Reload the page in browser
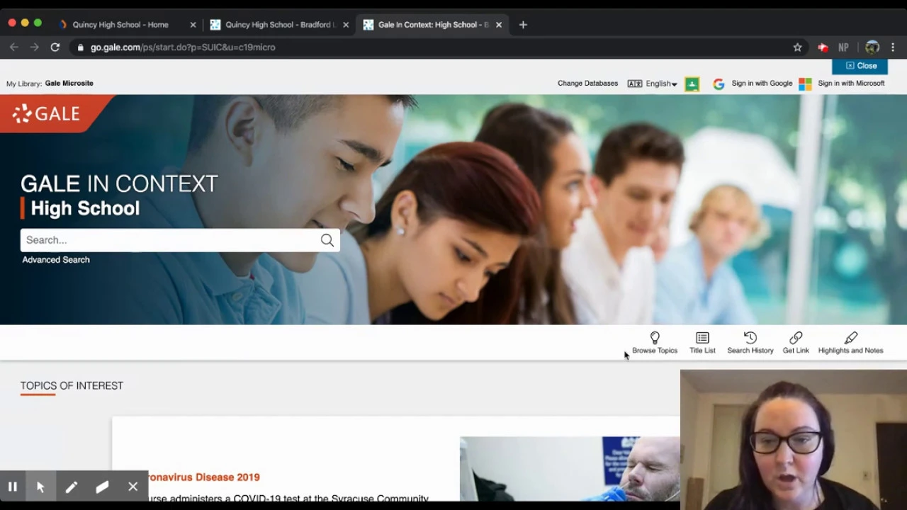 point(55,47)
